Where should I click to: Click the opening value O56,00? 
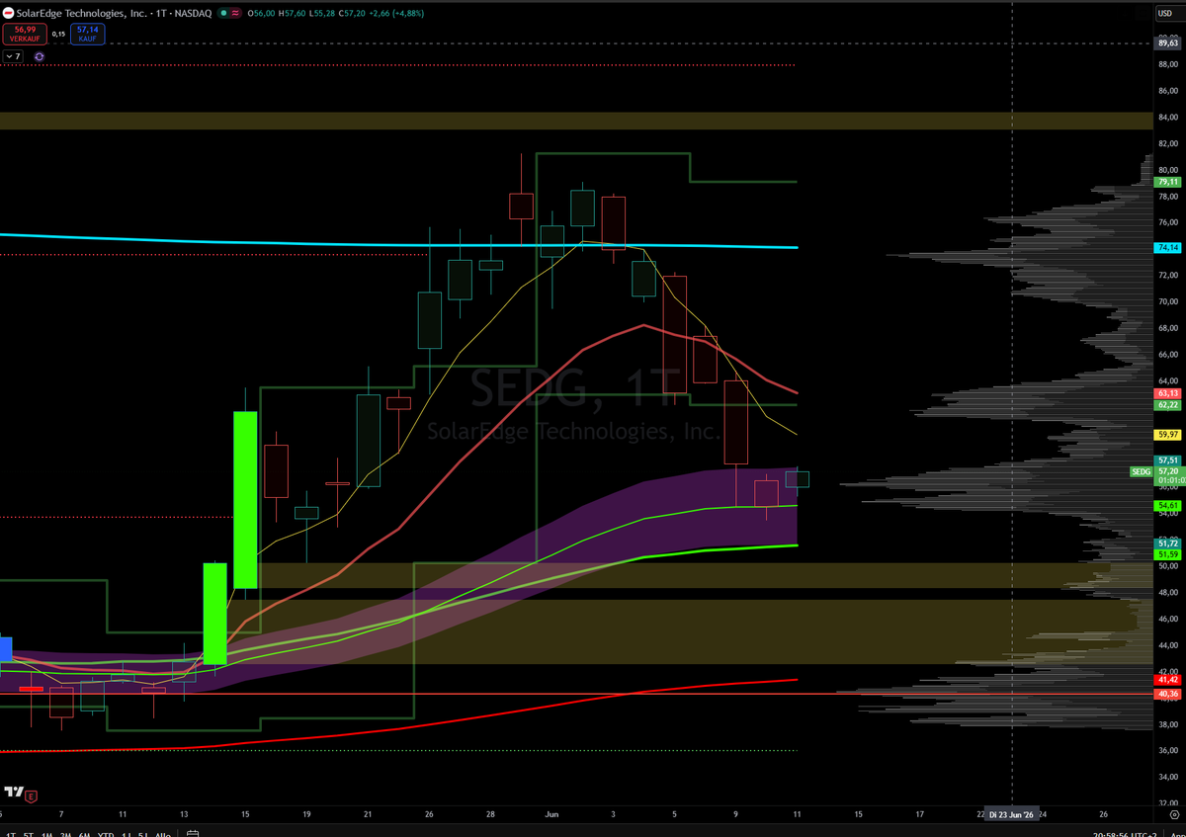tap(262, 14)
